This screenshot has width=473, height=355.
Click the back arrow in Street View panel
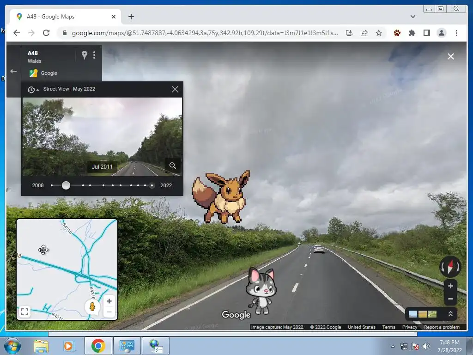(13, 71)
